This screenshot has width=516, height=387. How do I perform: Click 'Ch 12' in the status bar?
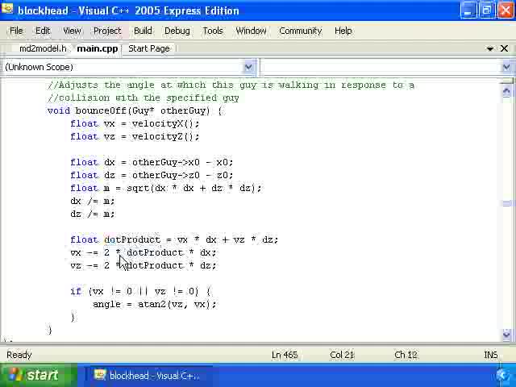click(406, 355)
